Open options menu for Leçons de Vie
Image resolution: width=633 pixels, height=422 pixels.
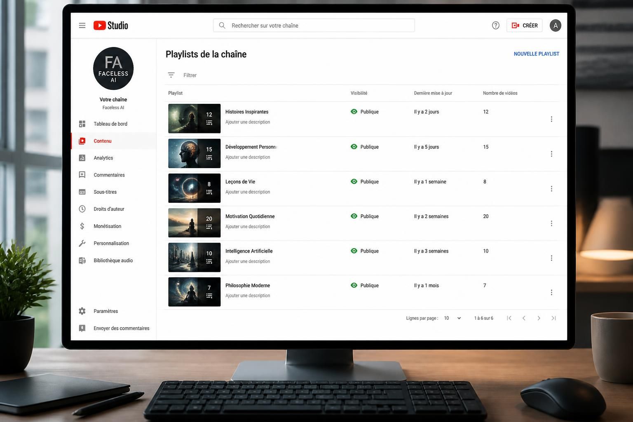pos(551,189)
